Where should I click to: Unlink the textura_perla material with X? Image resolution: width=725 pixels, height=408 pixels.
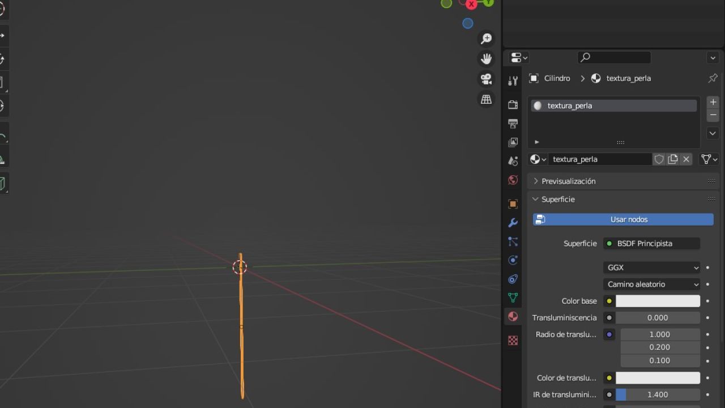coord(686,159)
